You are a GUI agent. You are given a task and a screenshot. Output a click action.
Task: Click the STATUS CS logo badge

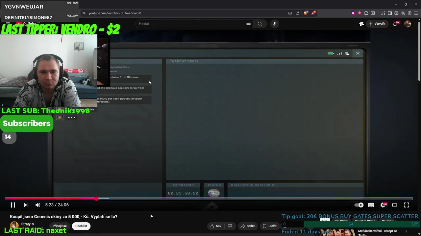point(214,193)
